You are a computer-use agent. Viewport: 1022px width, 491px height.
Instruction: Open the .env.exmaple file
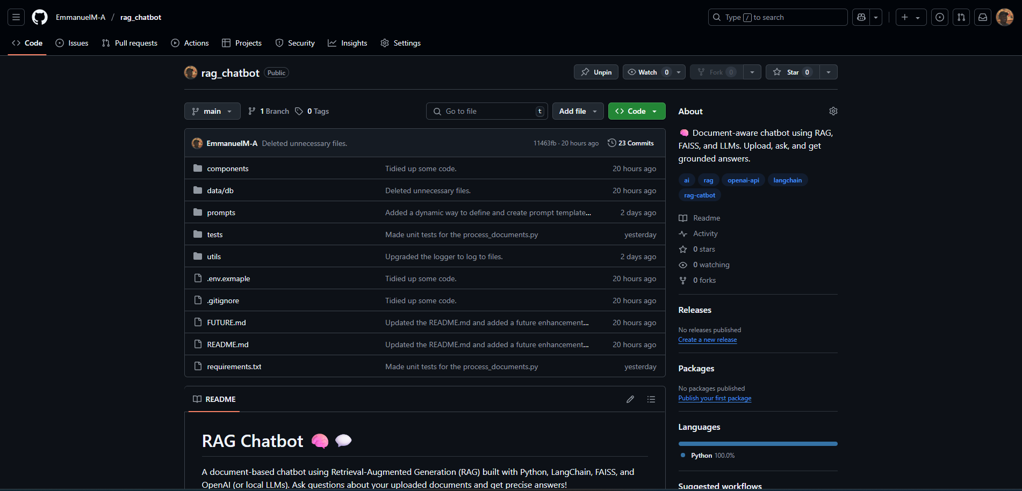pyautogui.click(x=228, y=279)
